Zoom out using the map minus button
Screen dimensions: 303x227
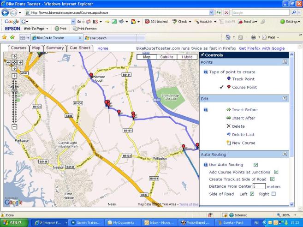14,126
